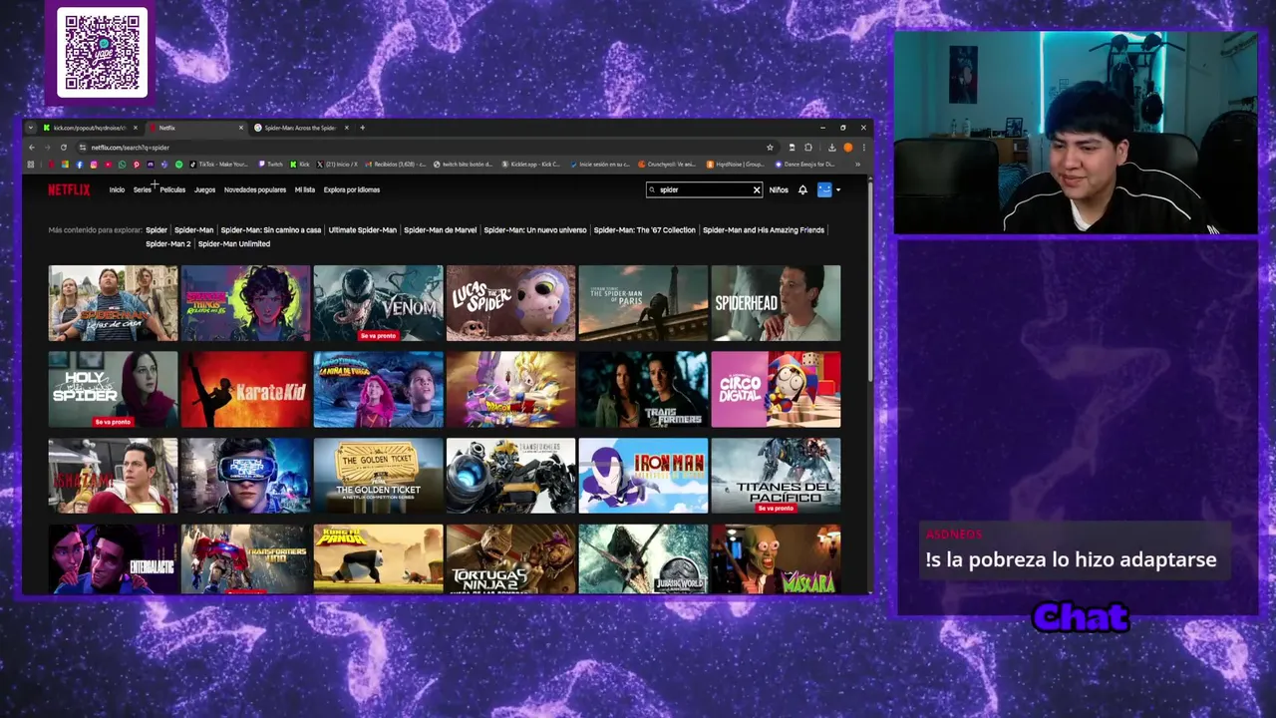Open the Jurassic World thumbnail
Image resolution: width=1276 pixels, height=718 pixels.
(x=643, y=559)
